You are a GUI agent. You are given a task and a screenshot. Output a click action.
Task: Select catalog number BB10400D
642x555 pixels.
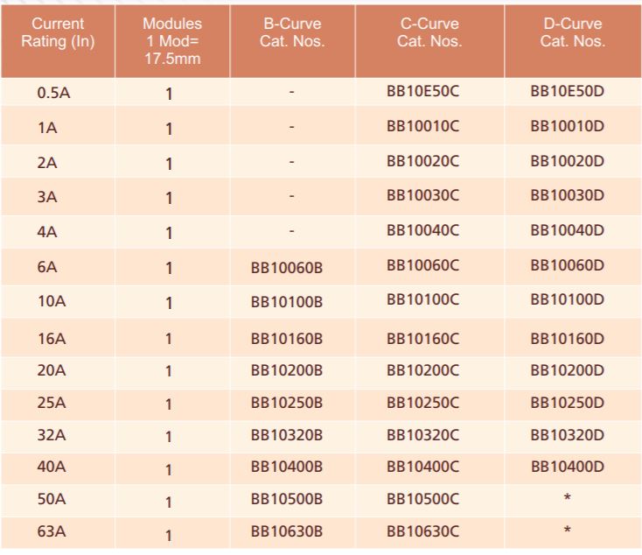(x=567, y=467)
